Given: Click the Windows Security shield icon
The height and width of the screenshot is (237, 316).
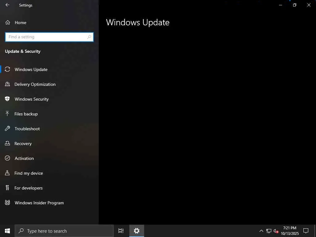Looking at the screenshot, I should pos(7,99).
